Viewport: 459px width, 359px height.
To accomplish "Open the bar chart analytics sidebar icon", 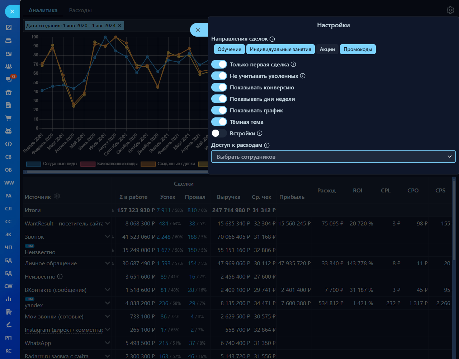I will tap(9, 299).
